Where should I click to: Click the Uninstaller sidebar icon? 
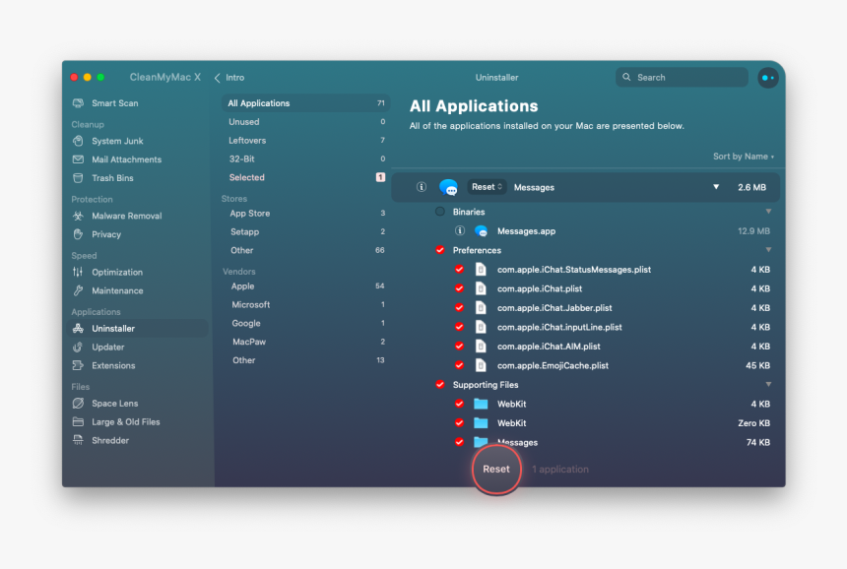click(x=79, y=328)
